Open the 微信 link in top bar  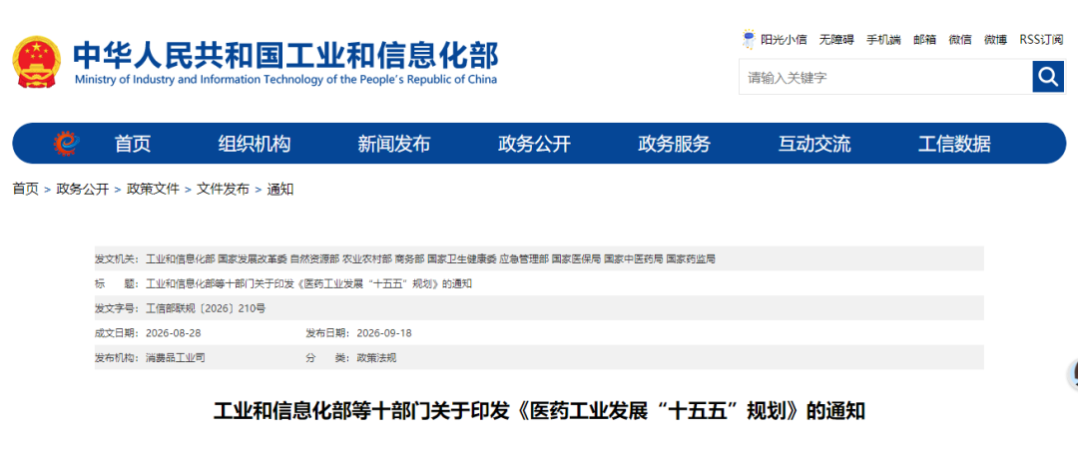960,40
